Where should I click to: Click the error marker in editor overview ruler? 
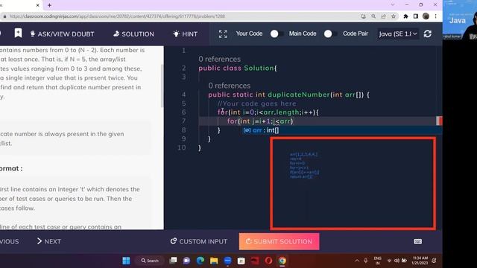439,121
